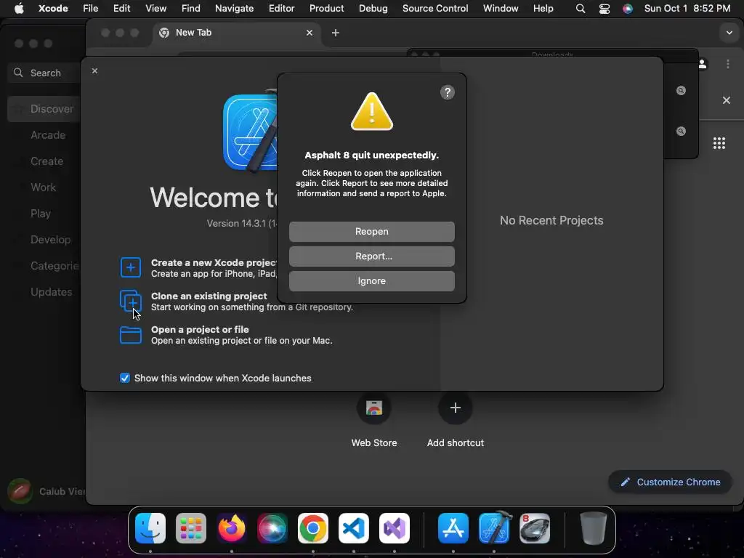Image resolution: width=744 pixels, height=558 pixels.
Task: Open the Google apps grid in Chrome
Action: click(719, 143)
